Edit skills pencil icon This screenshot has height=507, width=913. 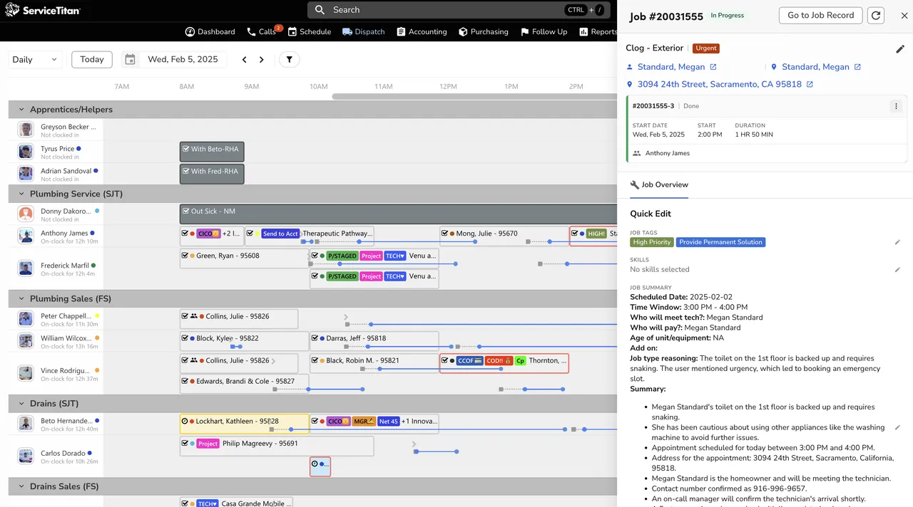pyautogui.click(x=897, y=270)
